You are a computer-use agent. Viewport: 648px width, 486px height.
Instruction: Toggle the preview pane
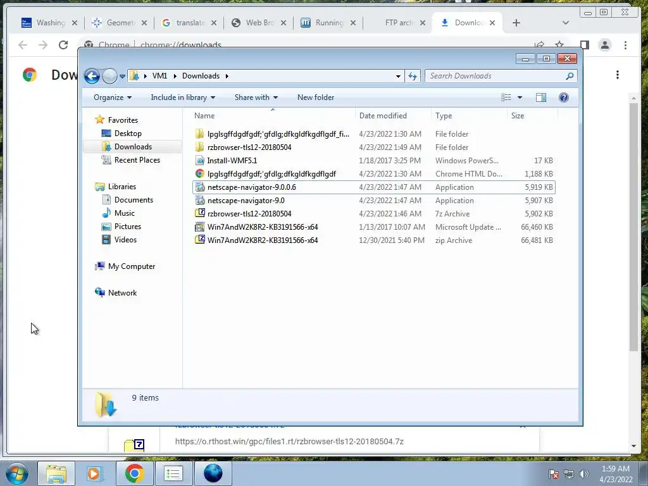(541, 97)
